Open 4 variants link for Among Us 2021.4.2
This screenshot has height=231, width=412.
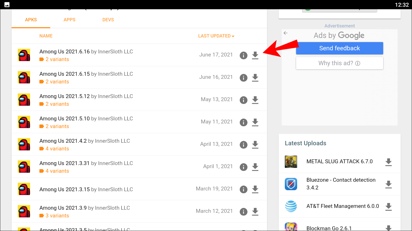click(57, 149)
